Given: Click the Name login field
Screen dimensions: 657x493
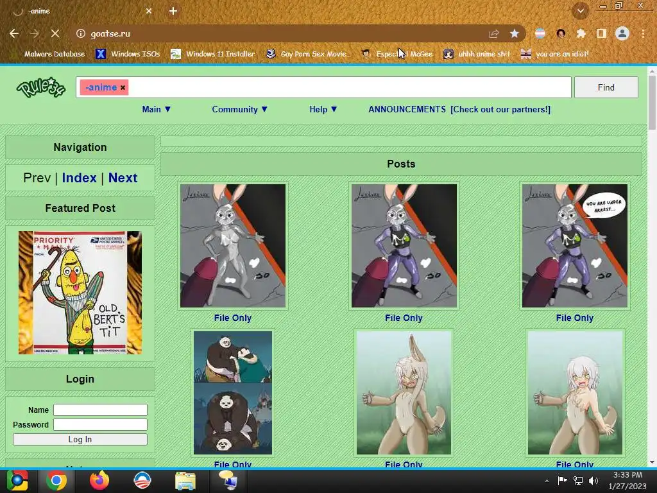Looking at the screenshot, I should point(100,410).
